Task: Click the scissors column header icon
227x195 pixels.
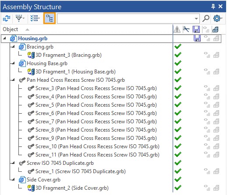Action: [186, 29]
